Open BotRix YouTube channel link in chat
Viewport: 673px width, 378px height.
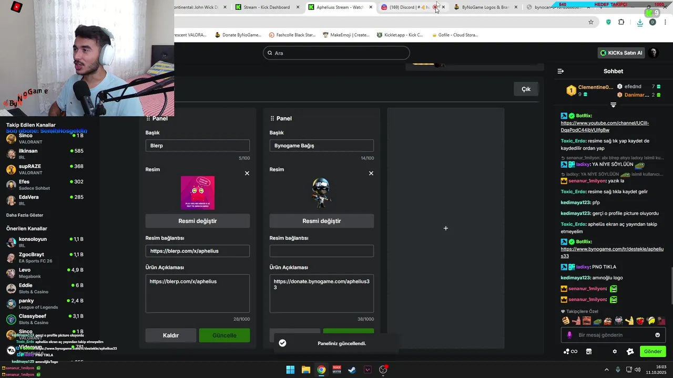point(605,127)
